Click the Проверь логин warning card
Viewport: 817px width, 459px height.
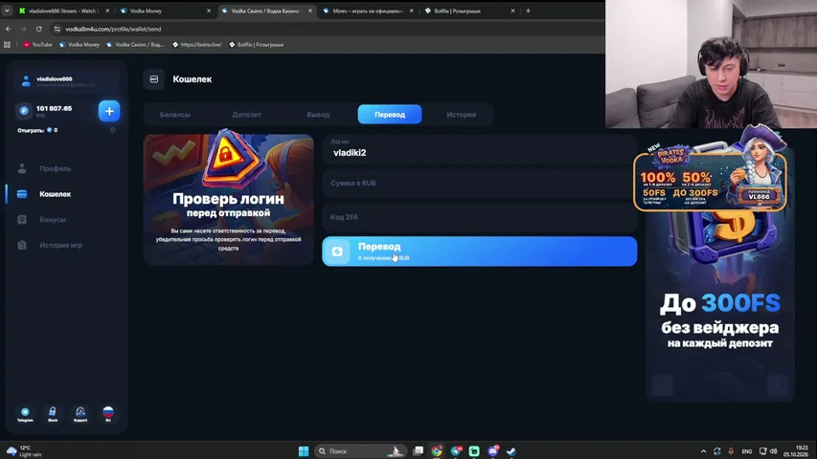[228, 200]
